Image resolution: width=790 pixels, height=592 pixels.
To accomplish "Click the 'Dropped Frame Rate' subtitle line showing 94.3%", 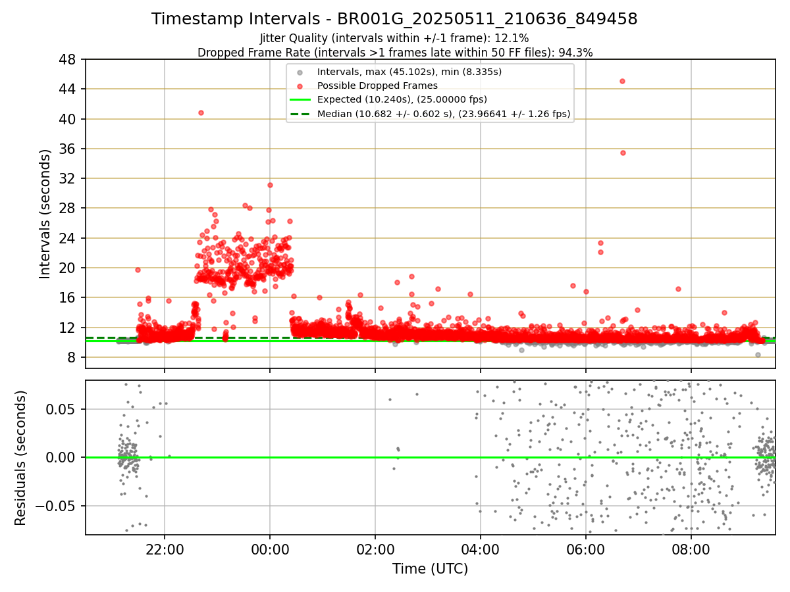I will tap(394, 53).
